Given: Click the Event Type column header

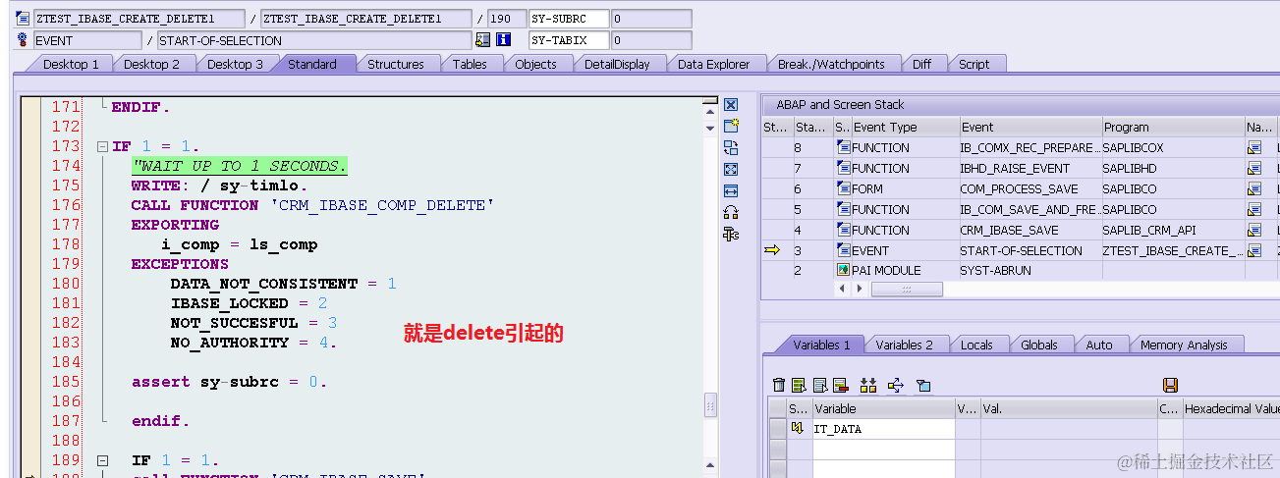Looking at the screenshot, I should click(905, 127).
